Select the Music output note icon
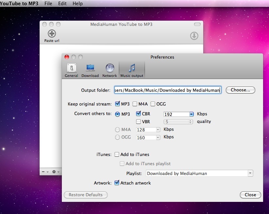The height and width of the screenshot is (214, 269). click(132, 68)
